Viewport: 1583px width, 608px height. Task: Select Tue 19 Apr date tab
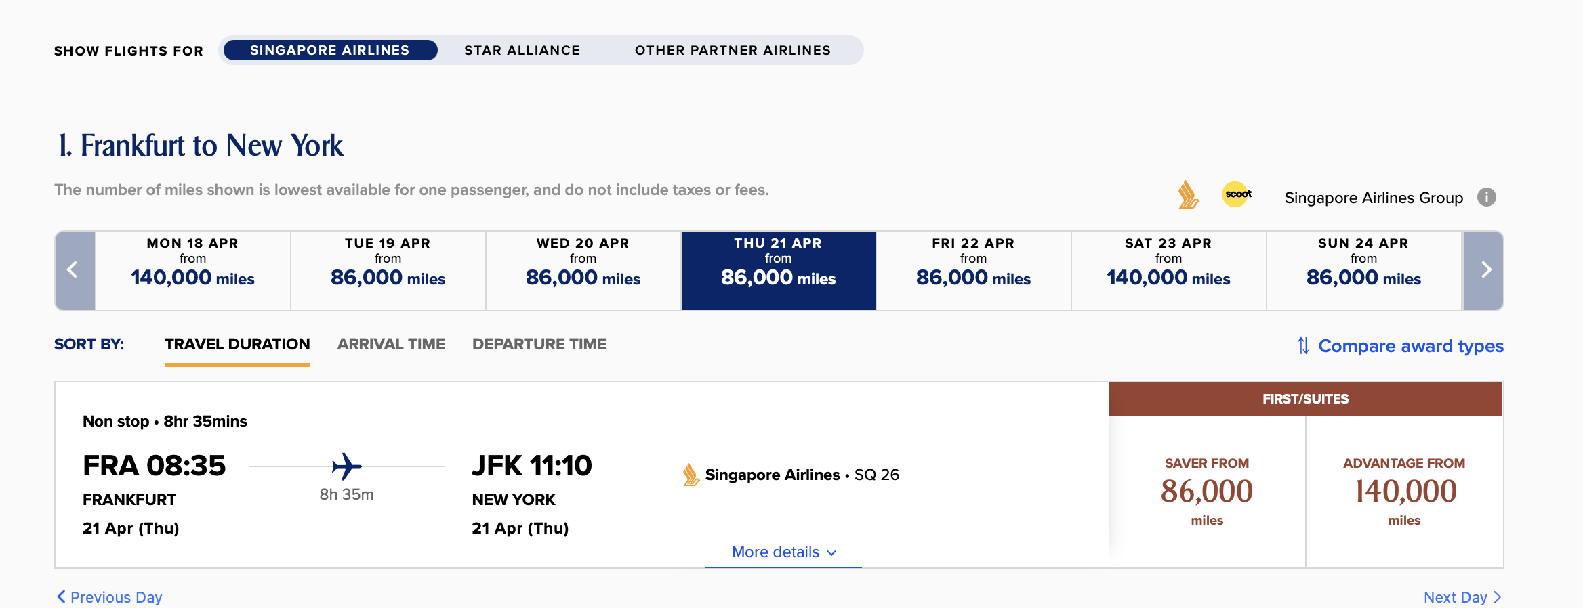pyautogui.click(x=388, y=270)
